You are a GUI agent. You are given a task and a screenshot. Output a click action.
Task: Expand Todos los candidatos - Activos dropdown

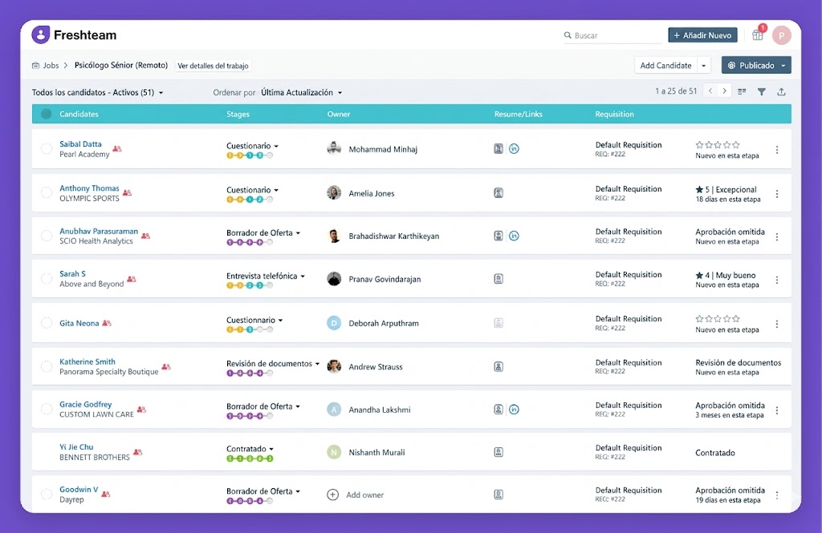coord(97,92)
